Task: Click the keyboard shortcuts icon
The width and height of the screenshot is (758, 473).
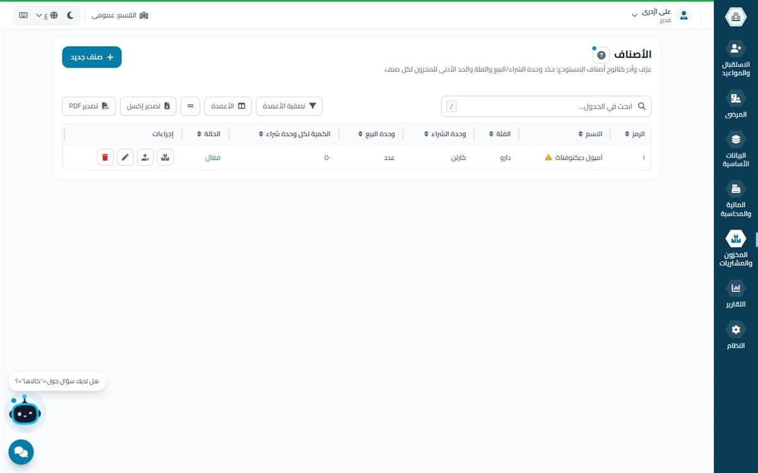Action: click(x=23, y=15)
